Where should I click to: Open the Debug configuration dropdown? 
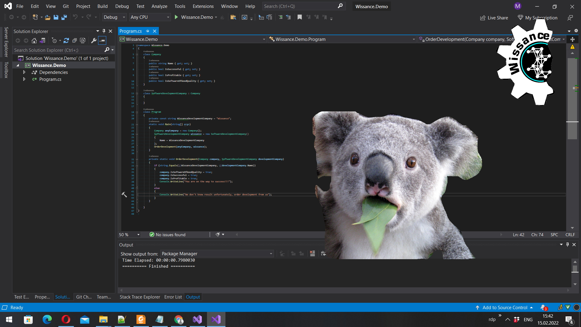(114, 17)
